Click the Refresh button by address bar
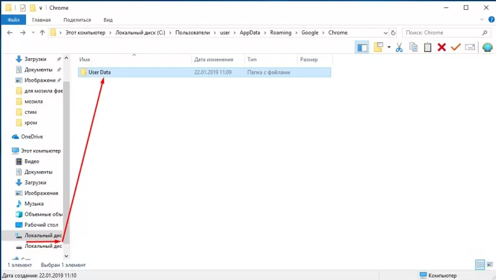496x280 pixels. [393, 33]
